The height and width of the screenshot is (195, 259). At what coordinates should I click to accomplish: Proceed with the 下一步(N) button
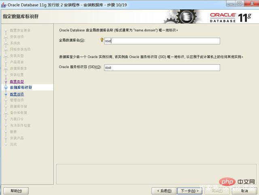[190, 191]
